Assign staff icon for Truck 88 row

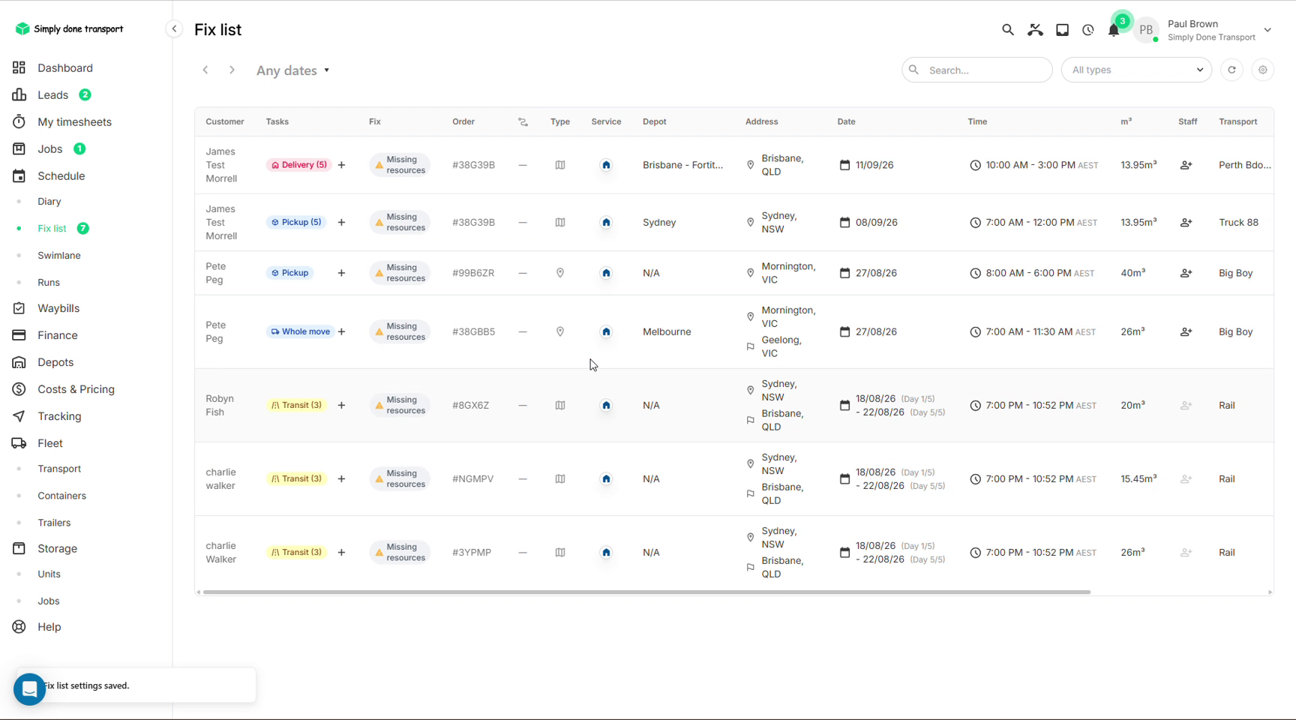pyautogui.click(x=1186, y=222)
